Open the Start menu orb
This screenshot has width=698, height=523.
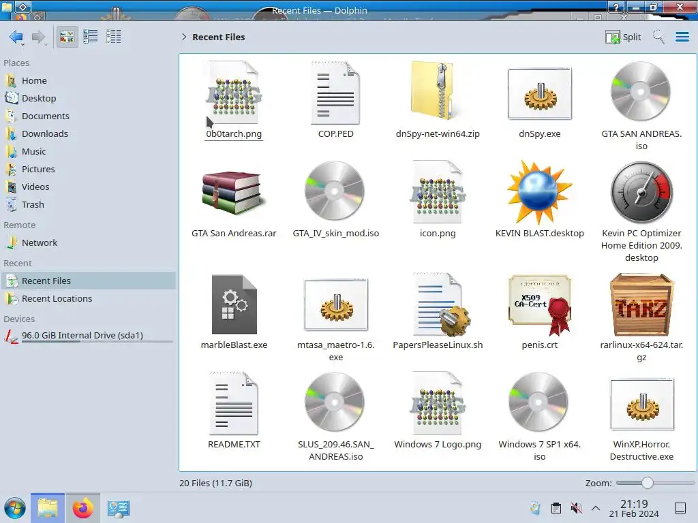(x=15, y=508)
